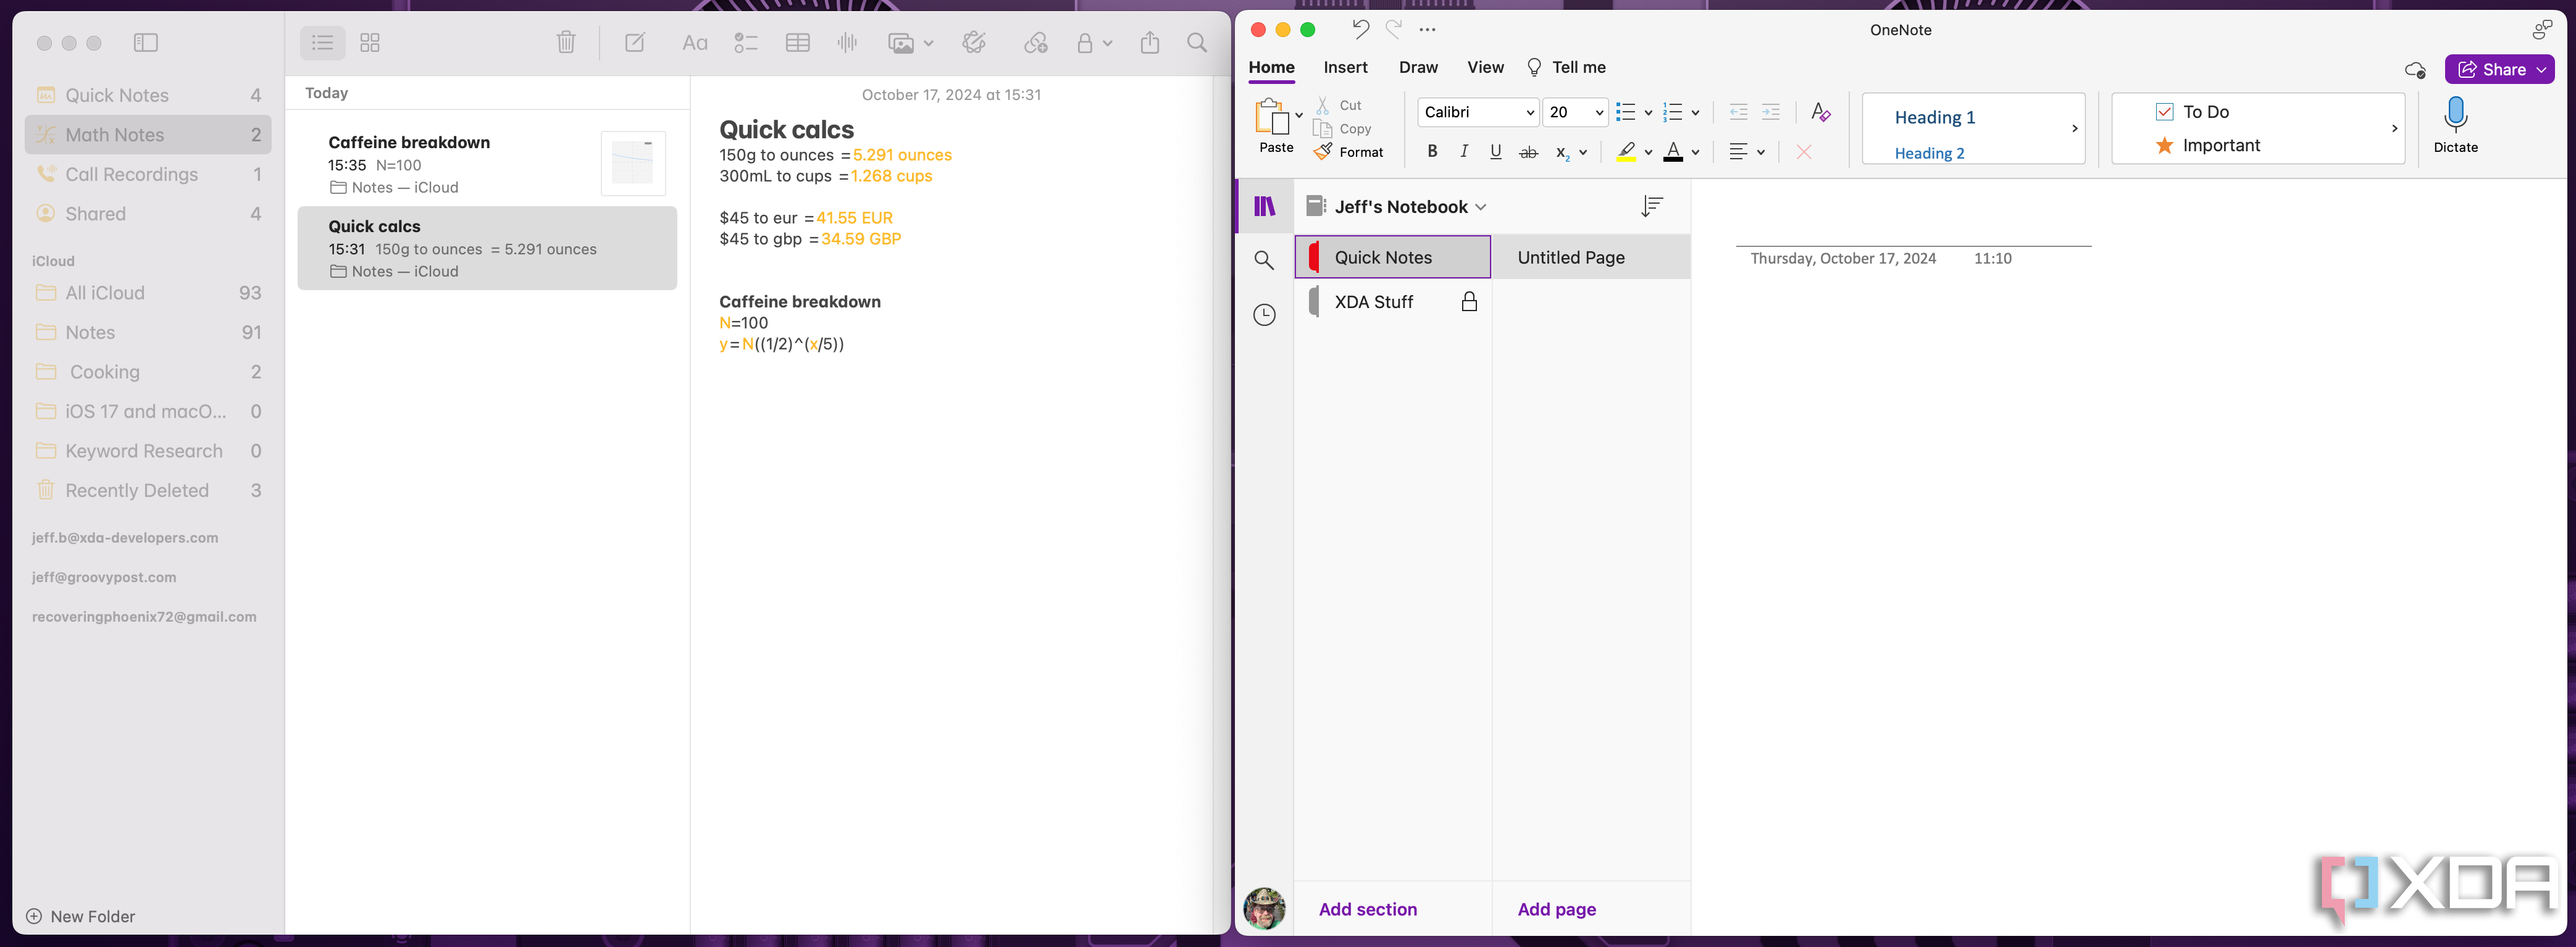The width and height of the screenshot is (2576, 947).
Task: Open the more options ellipsis in OneNote
Action: (x=1428, y=29)
